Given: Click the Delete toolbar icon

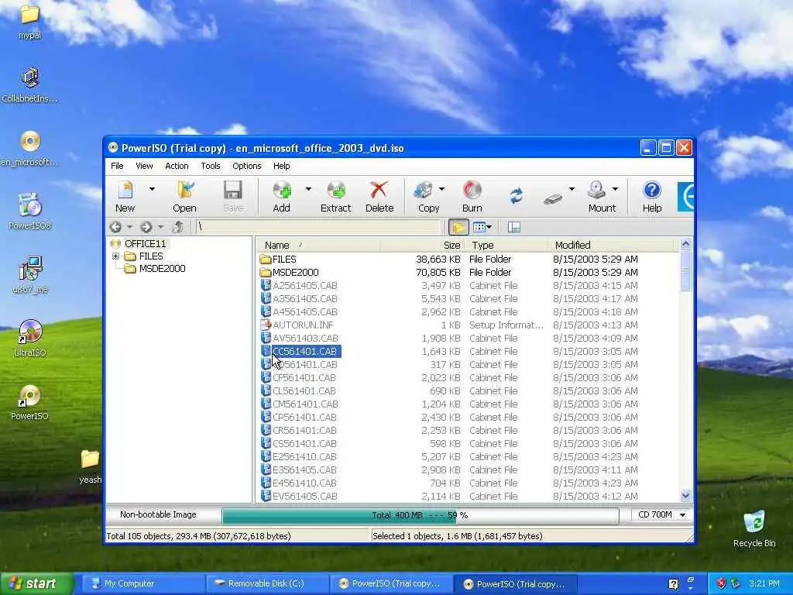Looking at the screenshot, I should pos(379,197).
